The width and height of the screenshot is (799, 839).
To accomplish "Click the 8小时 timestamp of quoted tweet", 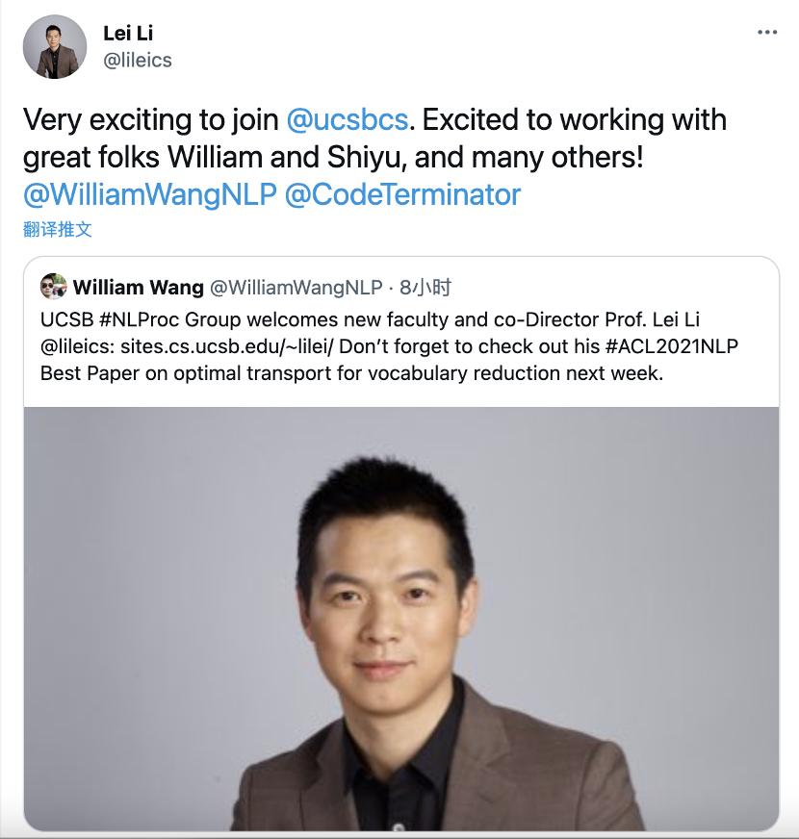I will click(x=425, y=288).
